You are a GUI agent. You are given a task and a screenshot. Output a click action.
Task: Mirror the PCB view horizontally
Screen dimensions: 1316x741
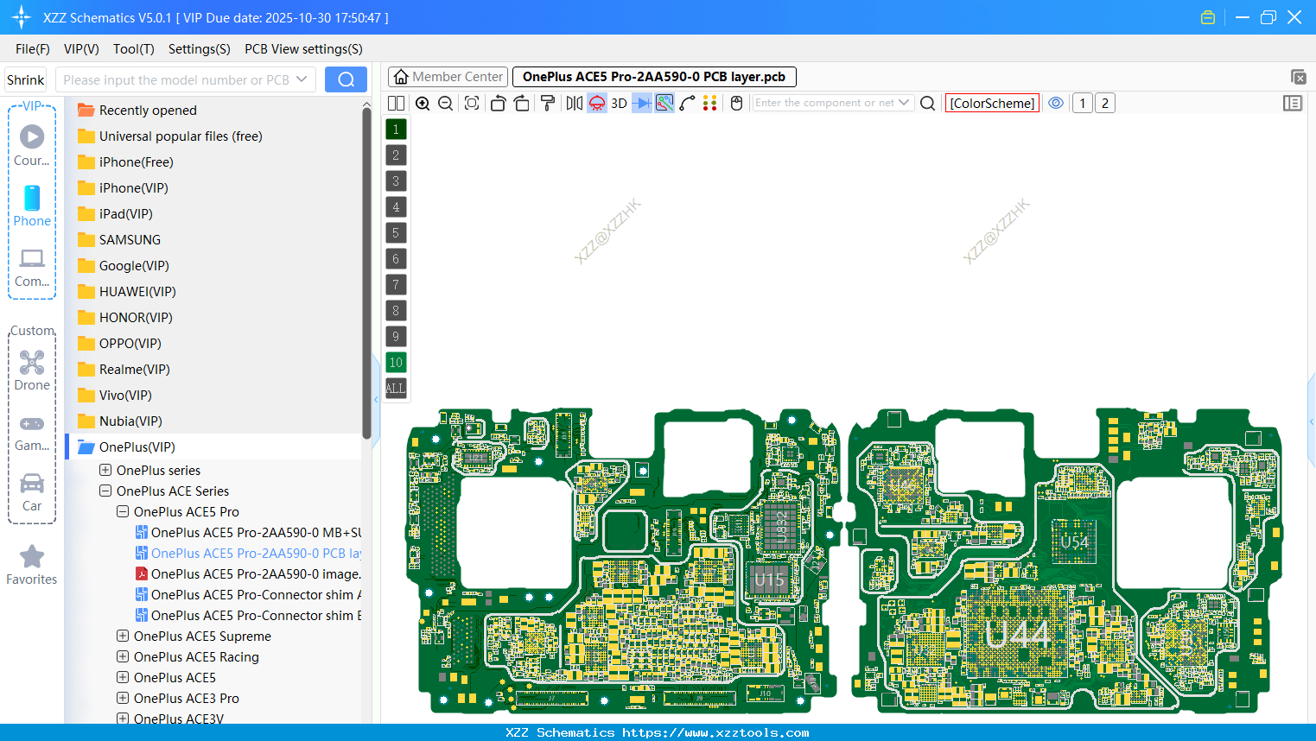pos(575,103)
